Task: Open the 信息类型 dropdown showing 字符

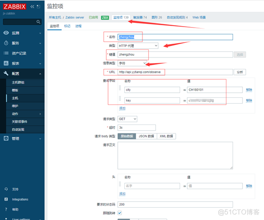Action: [x=132, y=63]
